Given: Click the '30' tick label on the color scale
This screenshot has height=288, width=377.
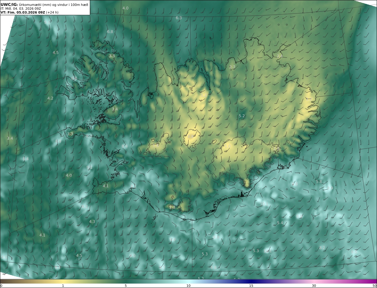Looking at the screenshot, I should (314, 286).
